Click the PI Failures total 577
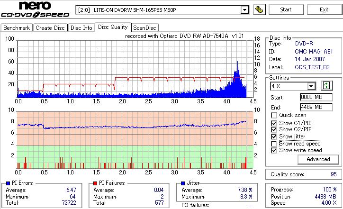 click(x=159, y=203)
